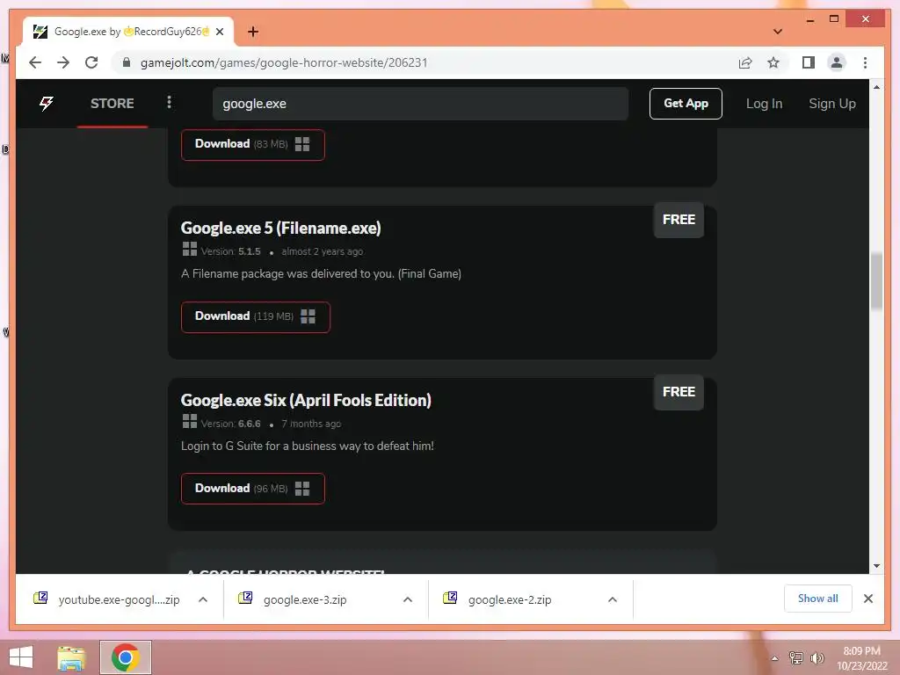This screenshot has width=900, height=675.
Task: Click the zip file icon of google.exe-3.zip
Action: 245,598
